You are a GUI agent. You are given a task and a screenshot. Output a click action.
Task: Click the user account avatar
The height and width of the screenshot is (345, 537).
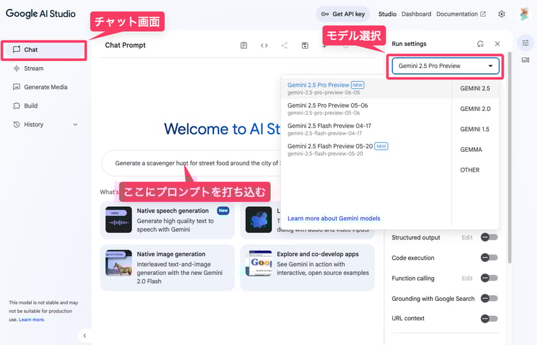524,14
